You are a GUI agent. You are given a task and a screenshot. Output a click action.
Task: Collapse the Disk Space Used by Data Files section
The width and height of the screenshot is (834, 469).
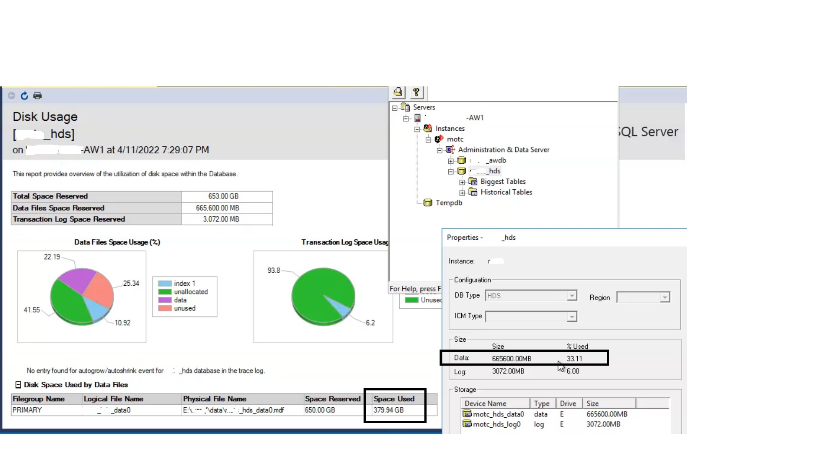point(18,385)
